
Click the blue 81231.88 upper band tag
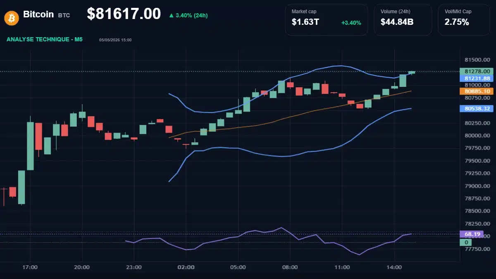[477, 78]
